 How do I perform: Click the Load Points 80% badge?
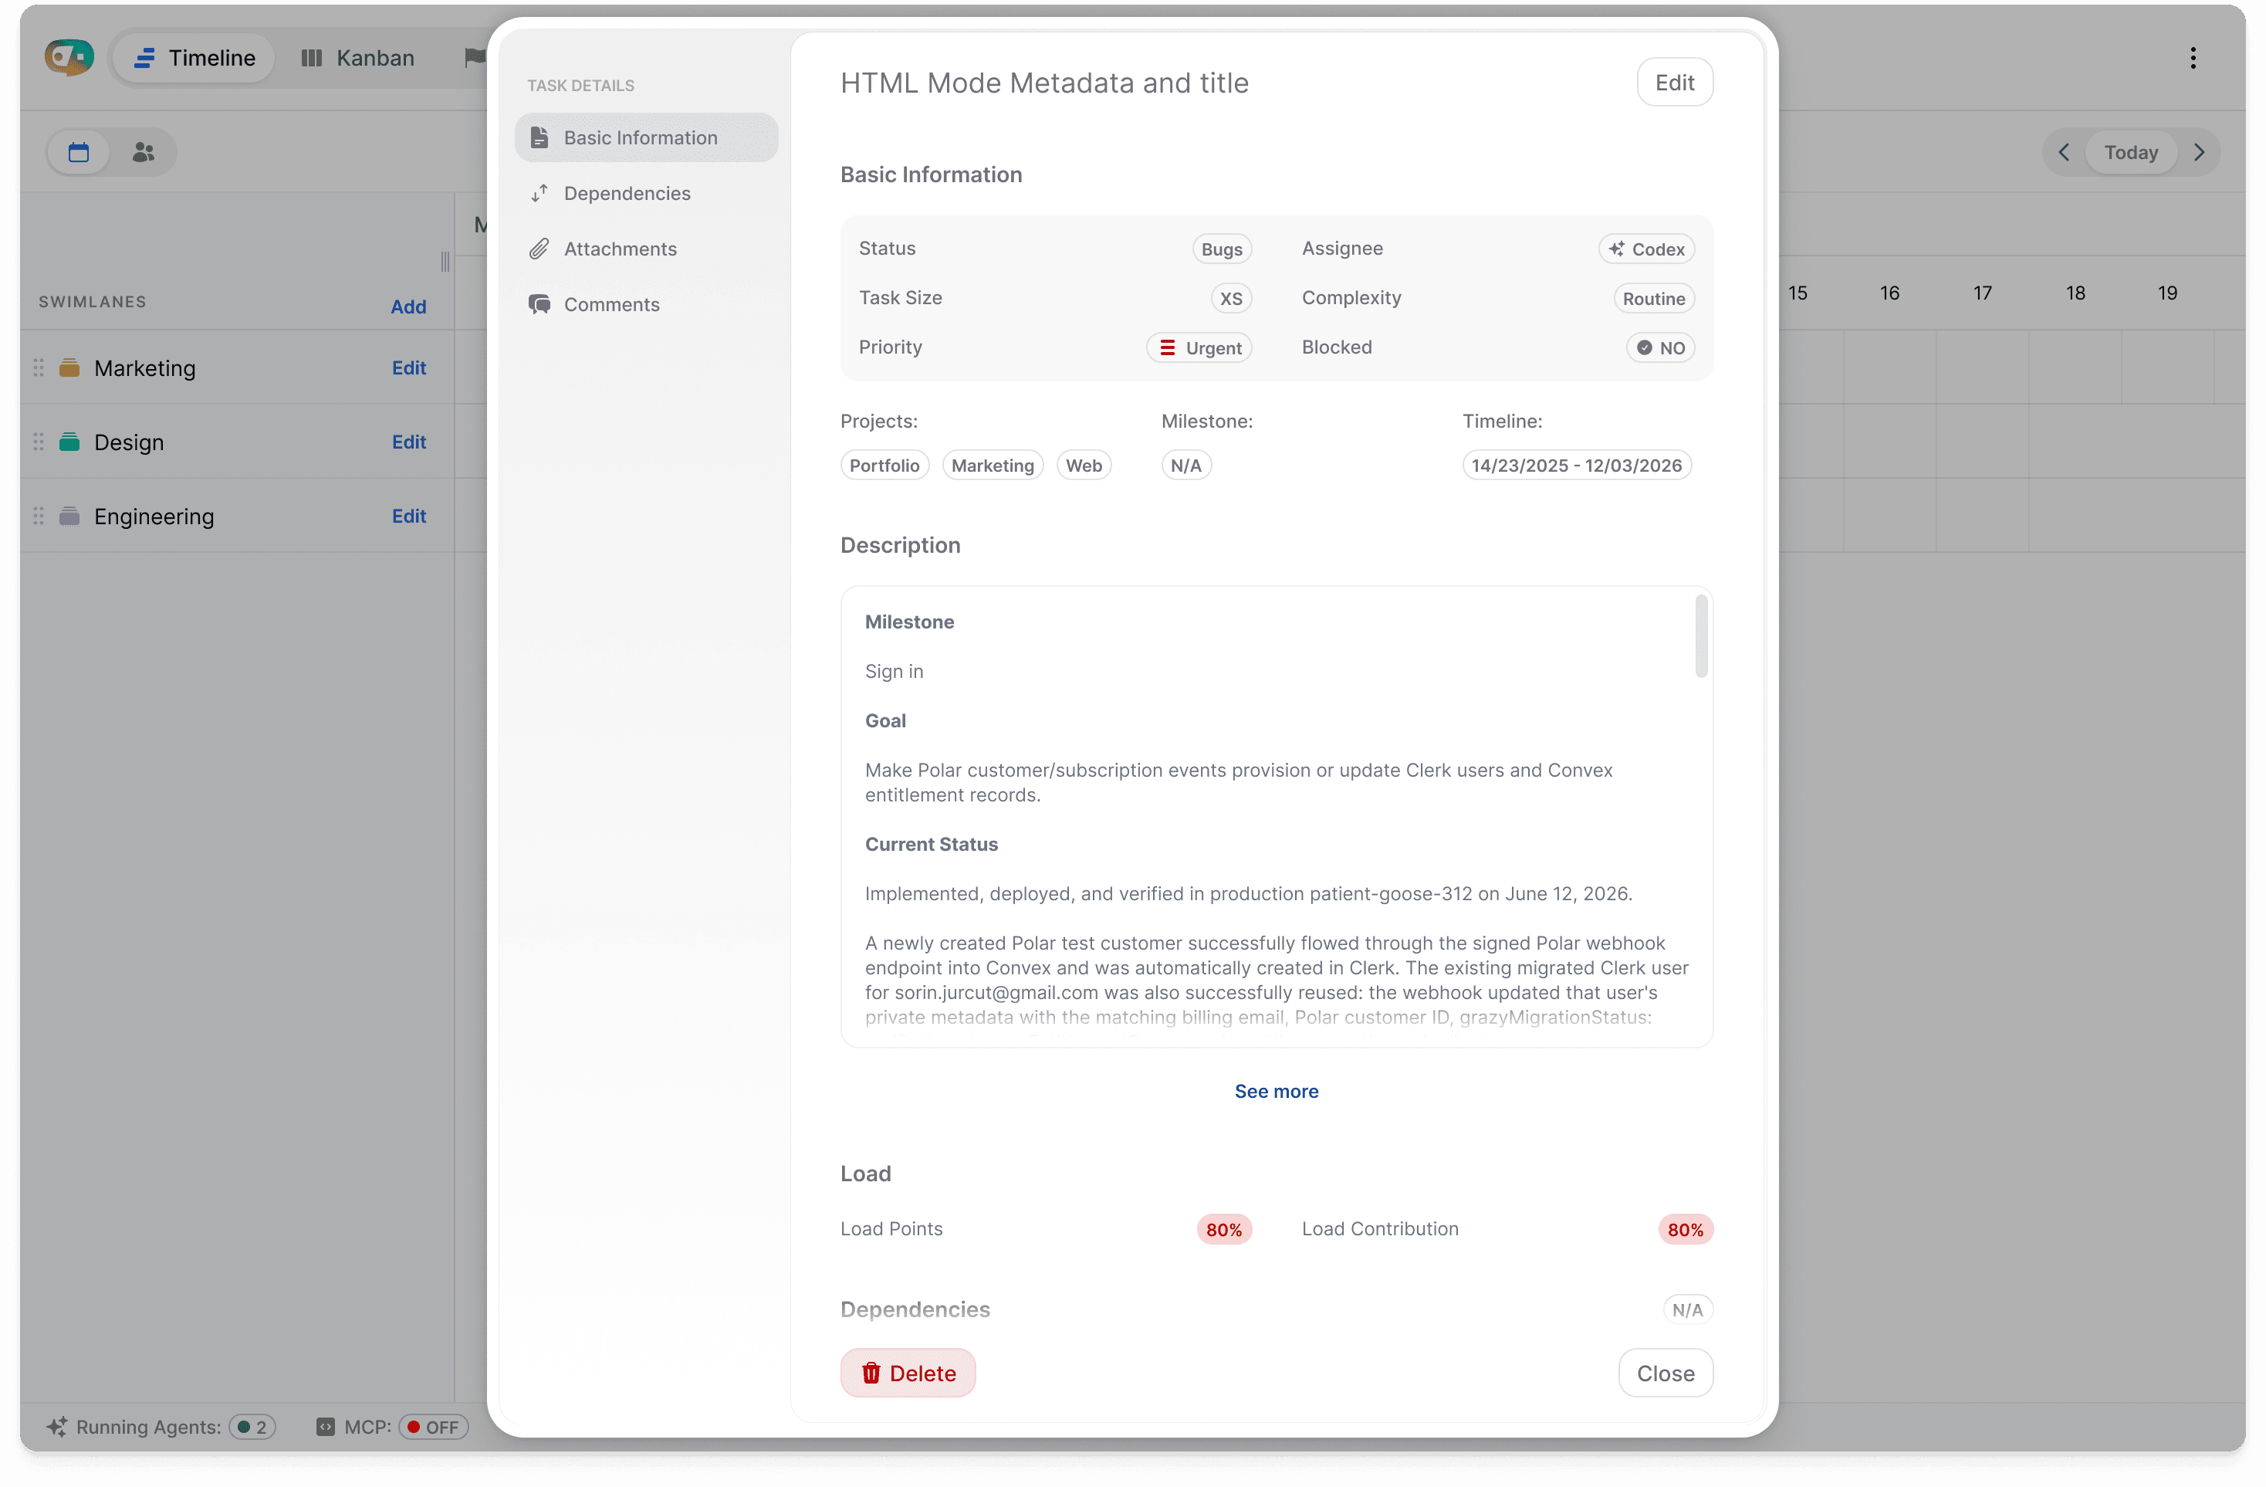coord(1223,1230)
